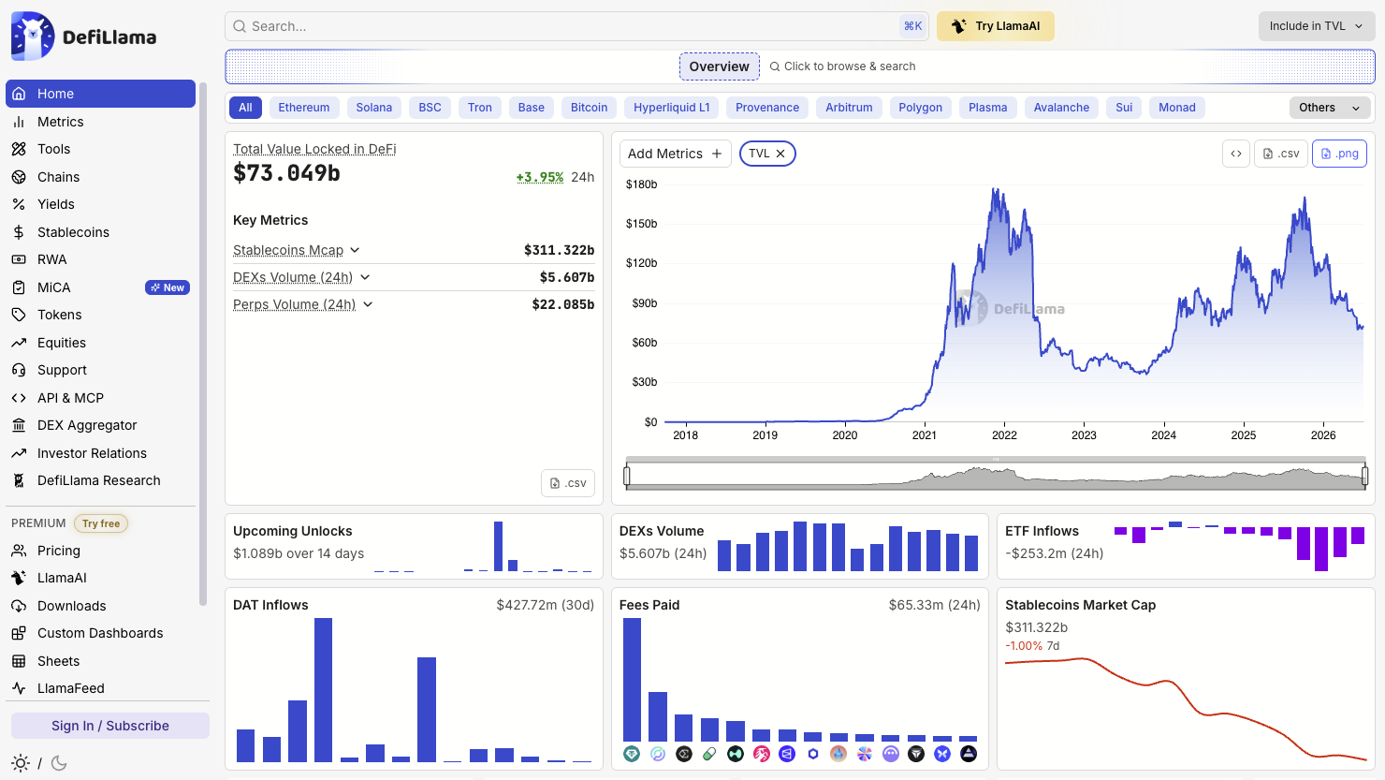Click the DefiLlama logo icon
This screenshot has width=1385, height=780.
click(33, 37)
